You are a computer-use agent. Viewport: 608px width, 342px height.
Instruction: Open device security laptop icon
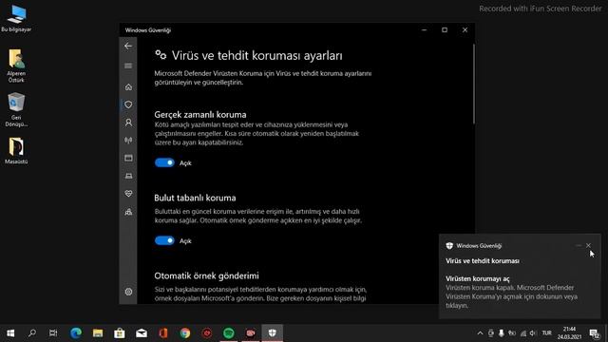tap(128, 176)
